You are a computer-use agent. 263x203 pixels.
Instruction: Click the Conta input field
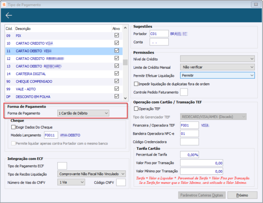click(159, 42)
